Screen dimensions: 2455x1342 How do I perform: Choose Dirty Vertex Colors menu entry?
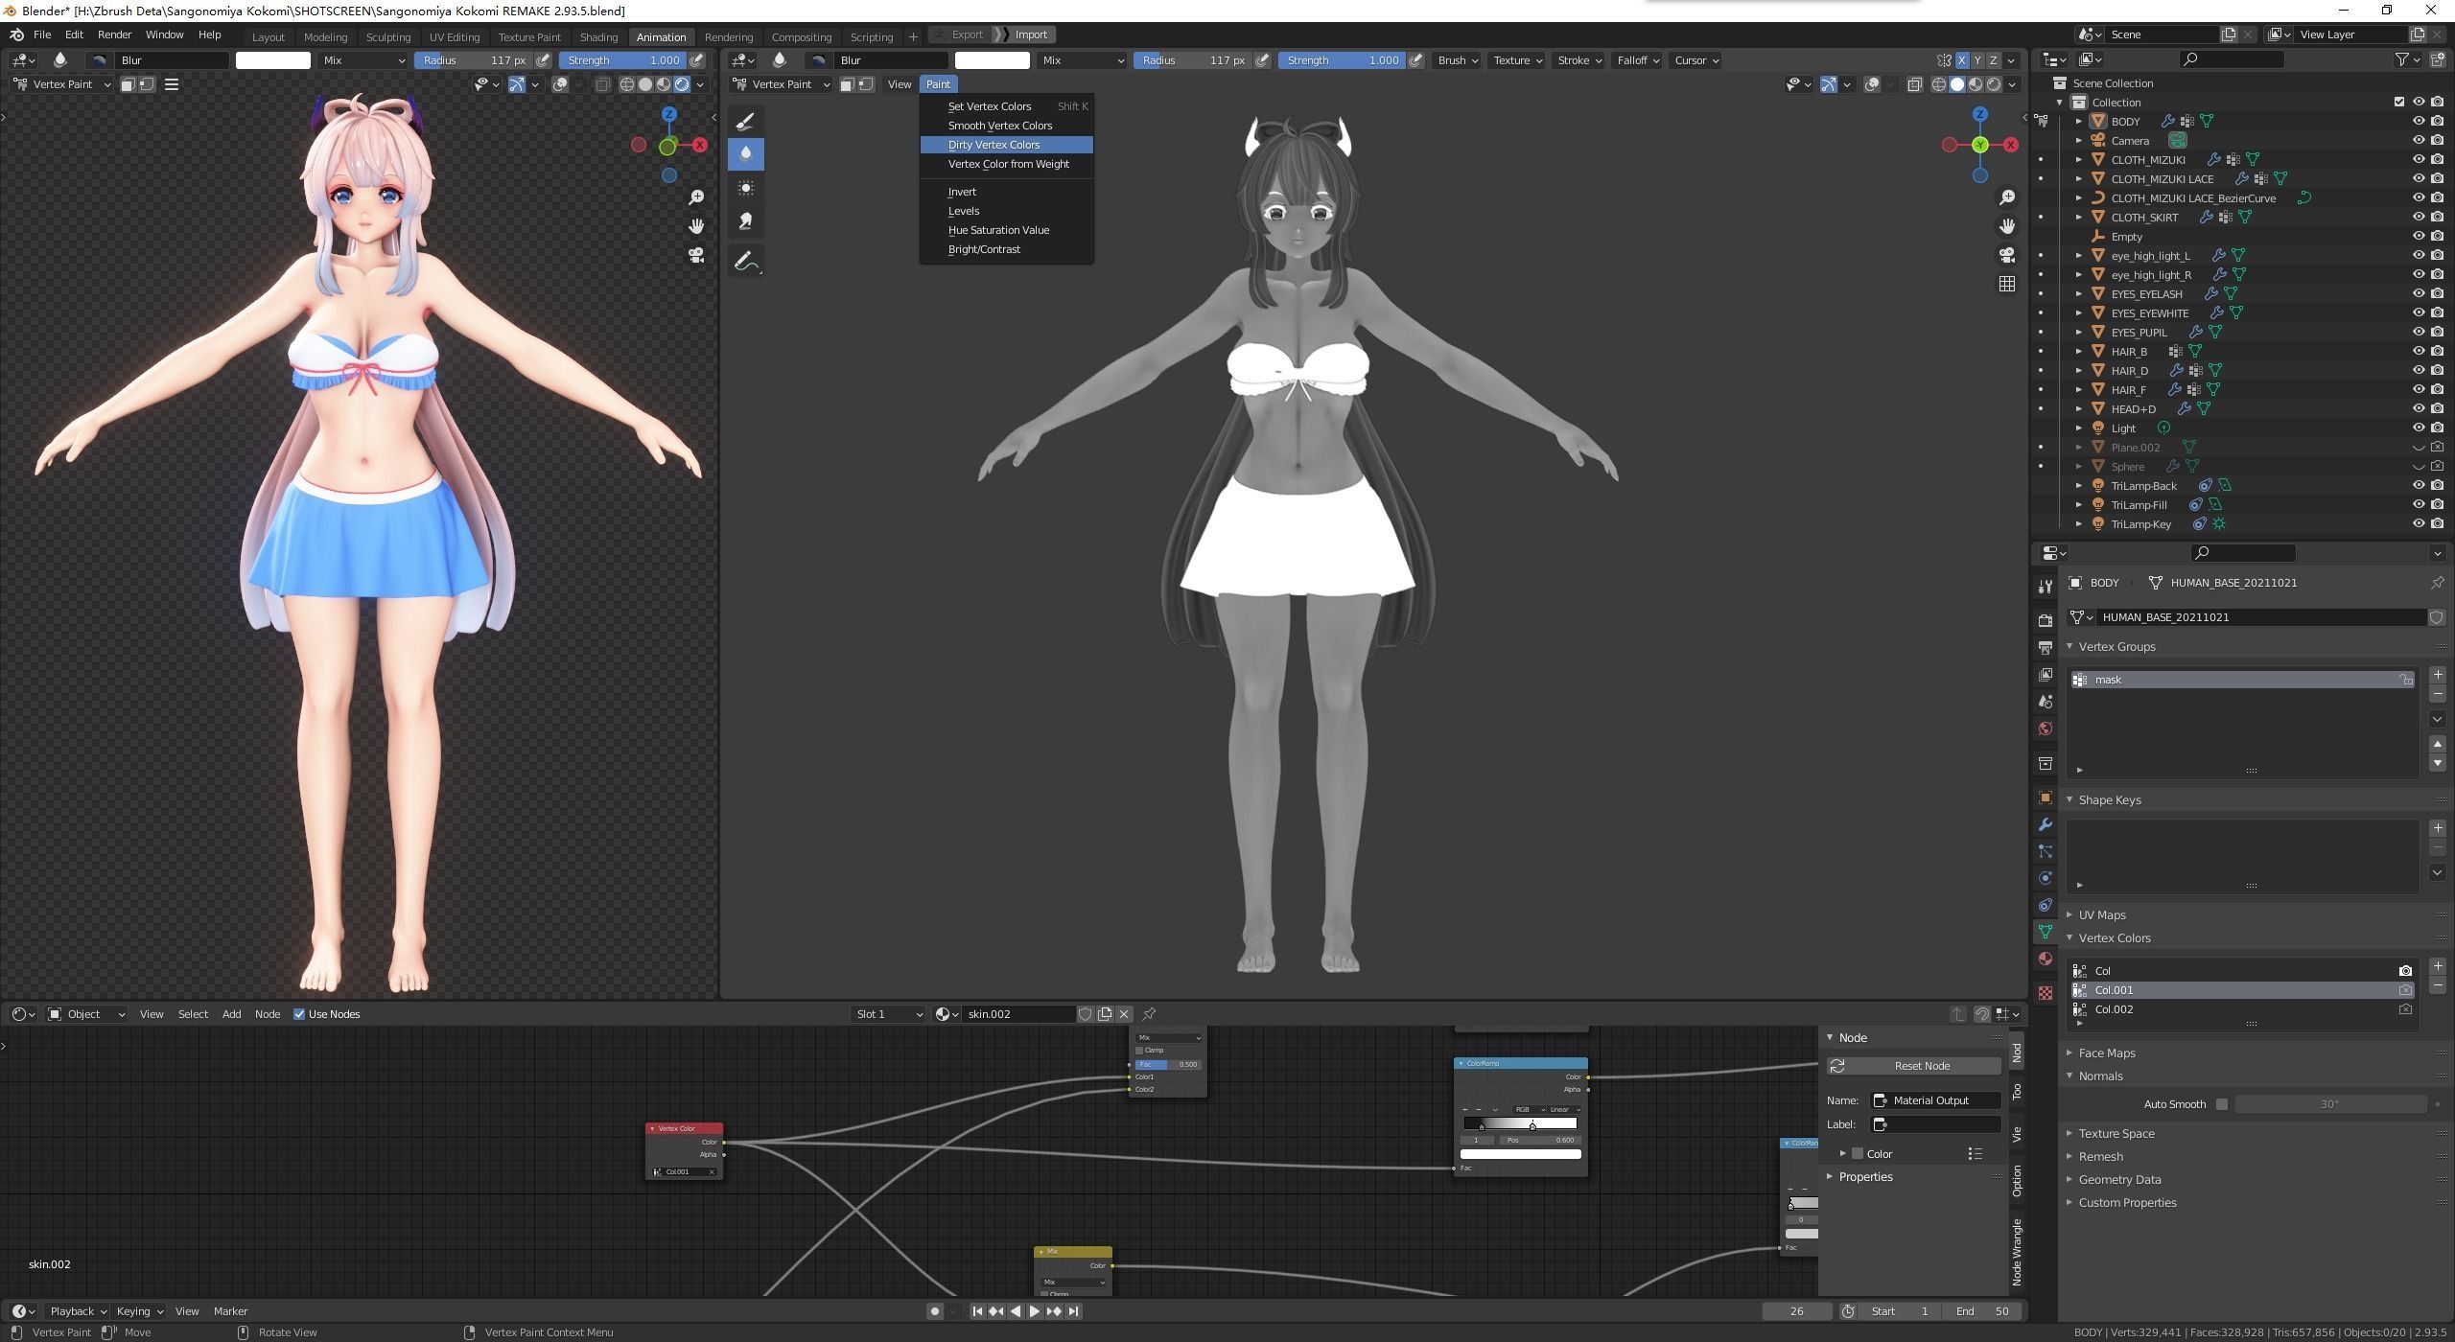tap(994, 145)
